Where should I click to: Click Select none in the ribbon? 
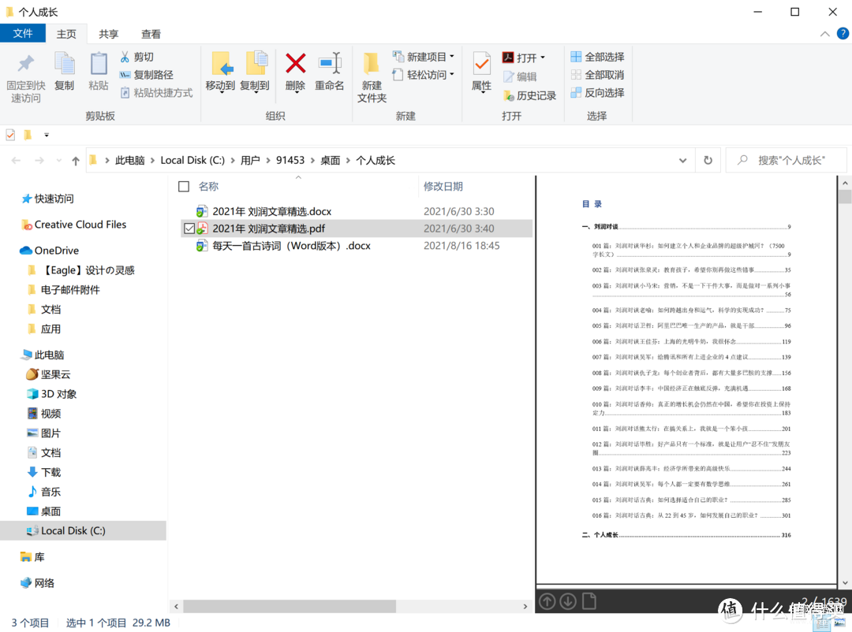pos(597,75)
